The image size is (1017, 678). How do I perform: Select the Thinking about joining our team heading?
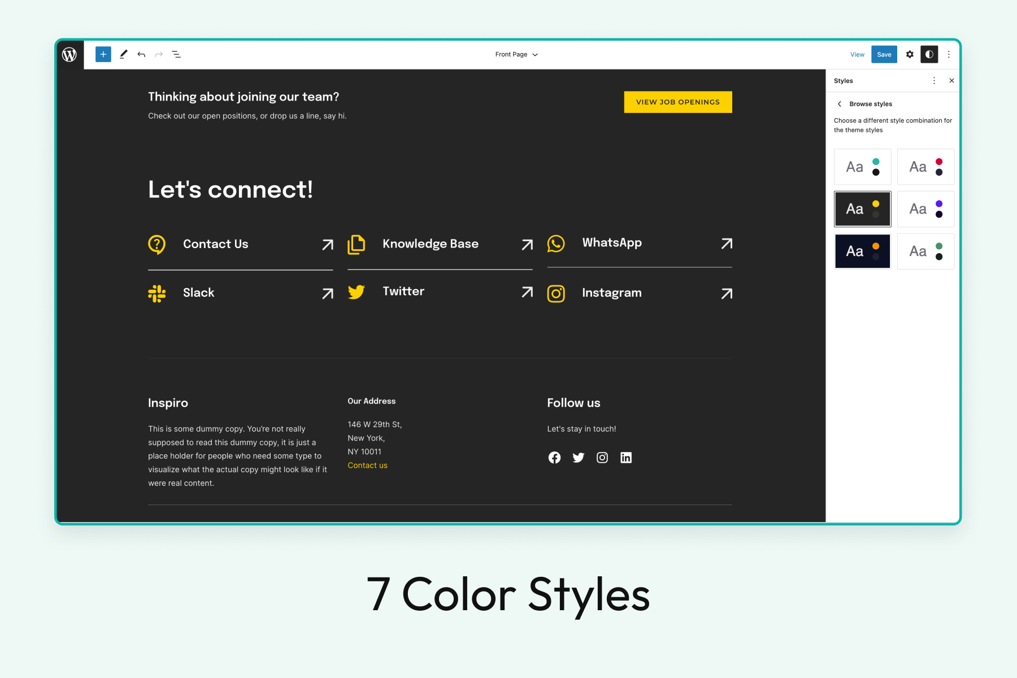(244, 97)
